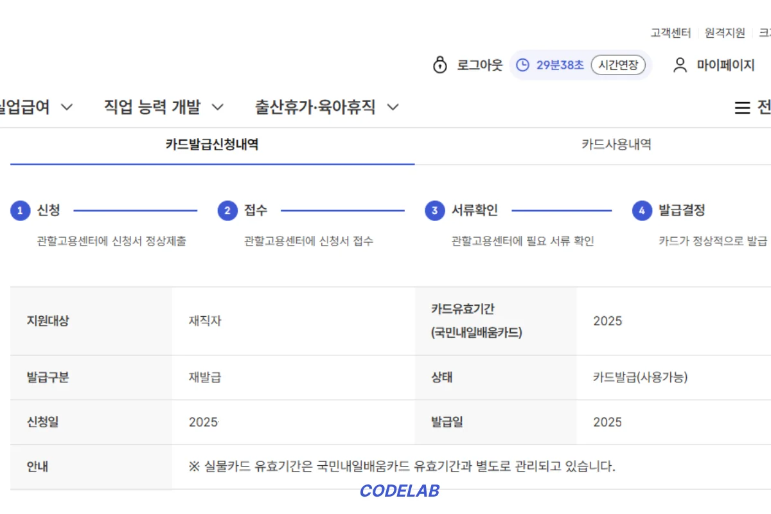Click step 3 circle for 서류확인

(434, 211)
